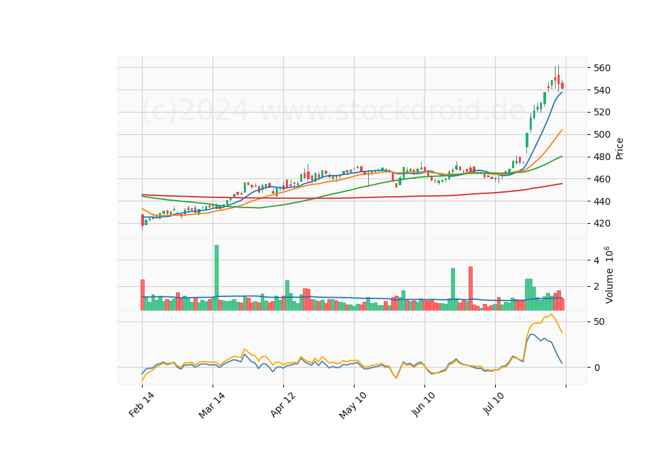
Task: Click the 440 price axis label
Action: point(602,201)
